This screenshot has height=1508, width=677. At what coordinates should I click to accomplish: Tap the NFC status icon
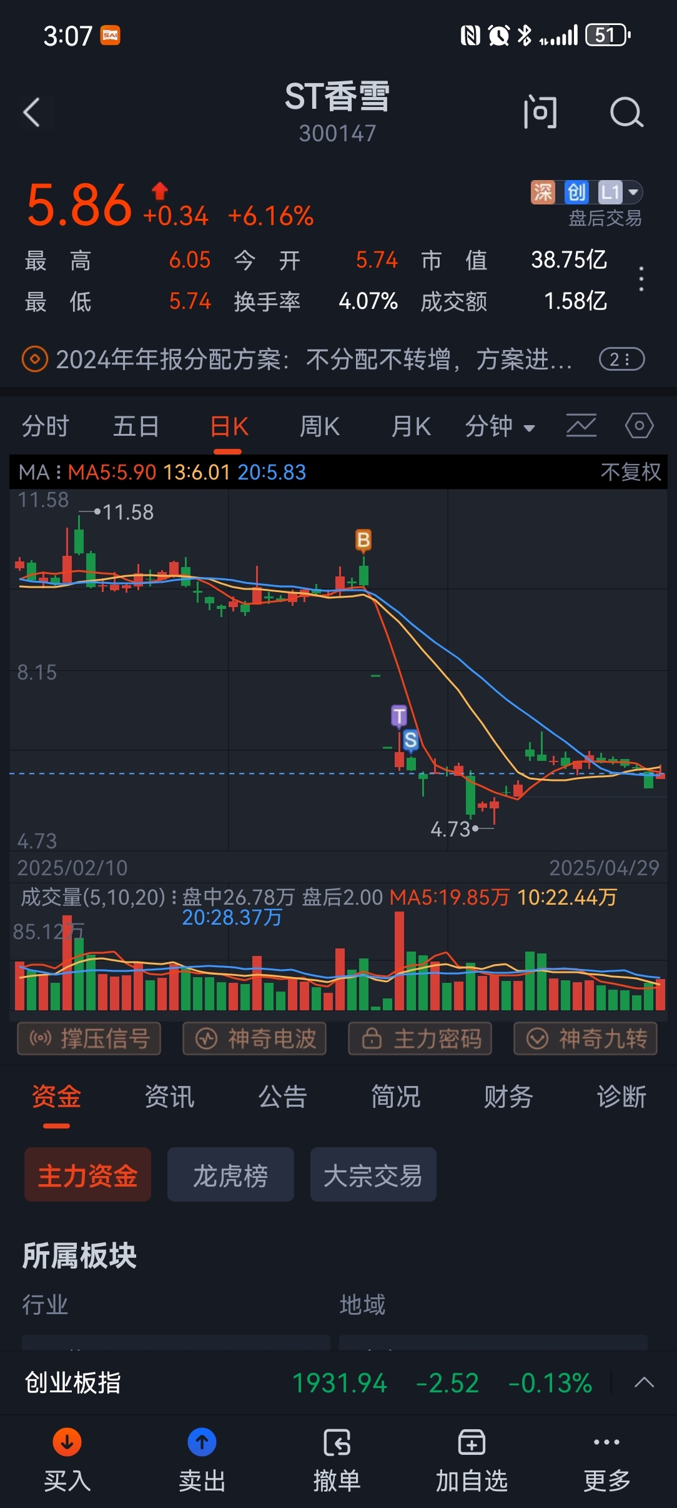[x=470, y=36]
